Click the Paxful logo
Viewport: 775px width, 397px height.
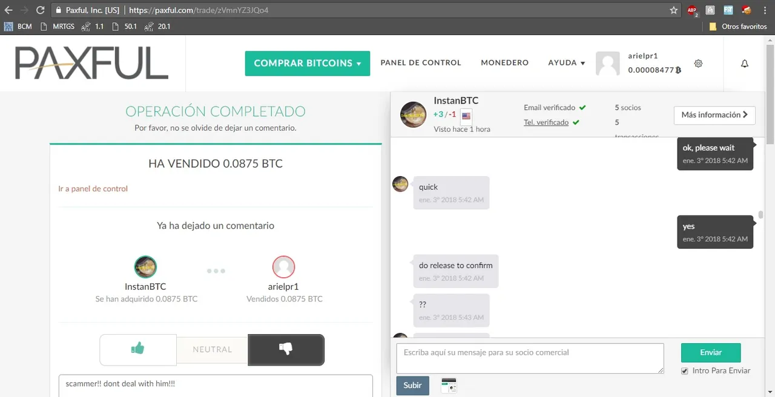(91, 63)
